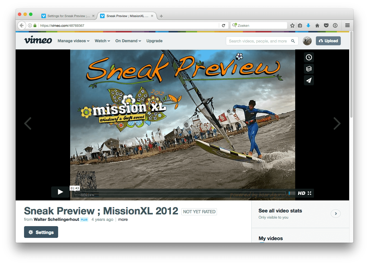Share video with paper plane icon
Viewport: 369px width, 265px height.
(x=309, y=80)
